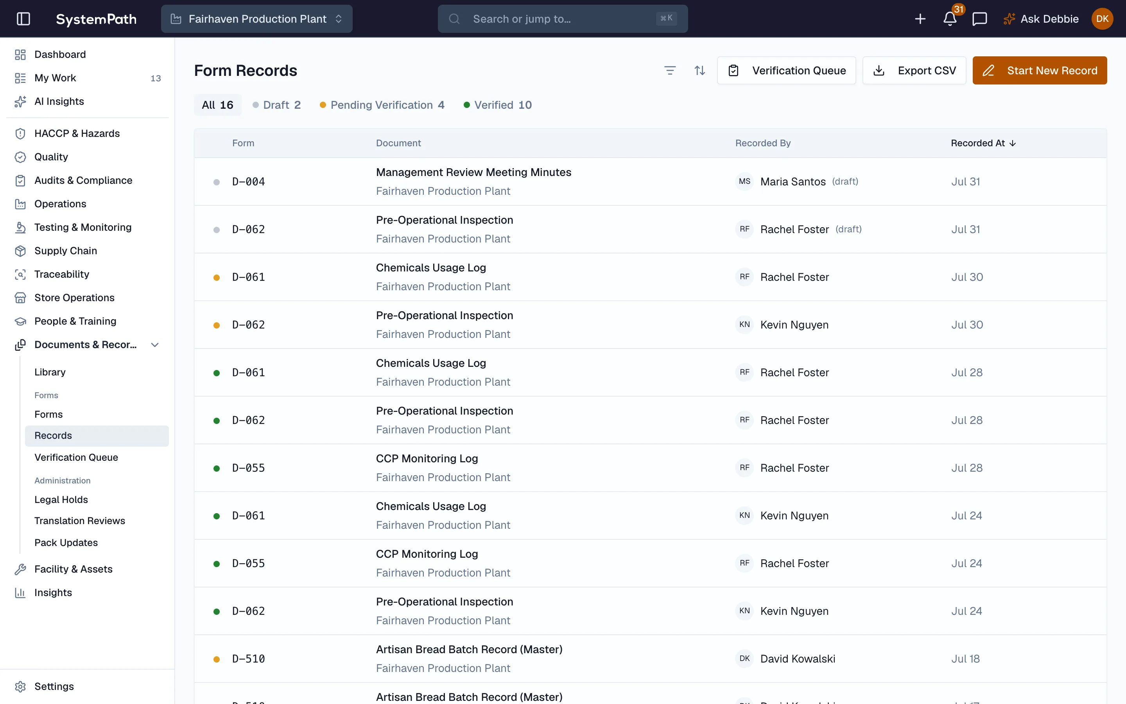This screenshot has width=1126, height=704.
Task: Click the My Work 13 count badge
Action: coord(155,78)
